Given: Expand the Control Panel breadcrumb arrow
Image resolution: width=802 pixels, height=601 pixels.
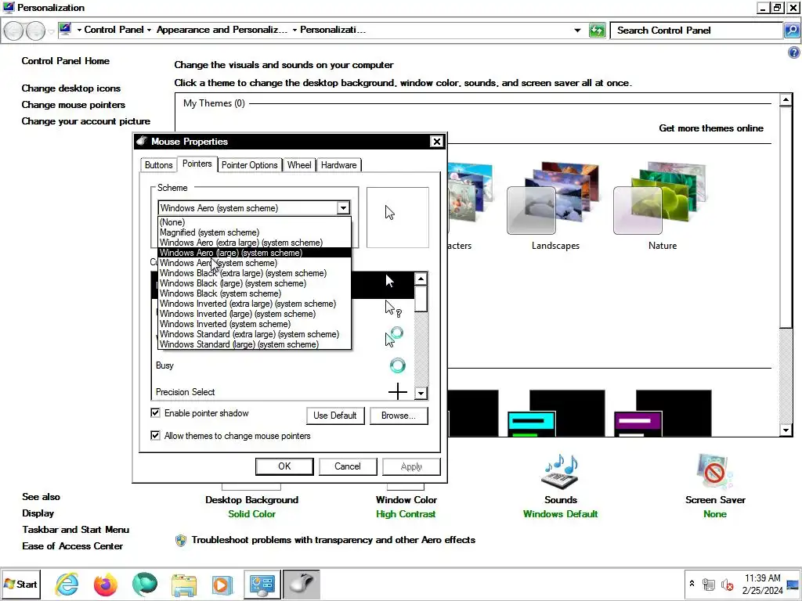Looking at the screenshot, I should 149,31.
